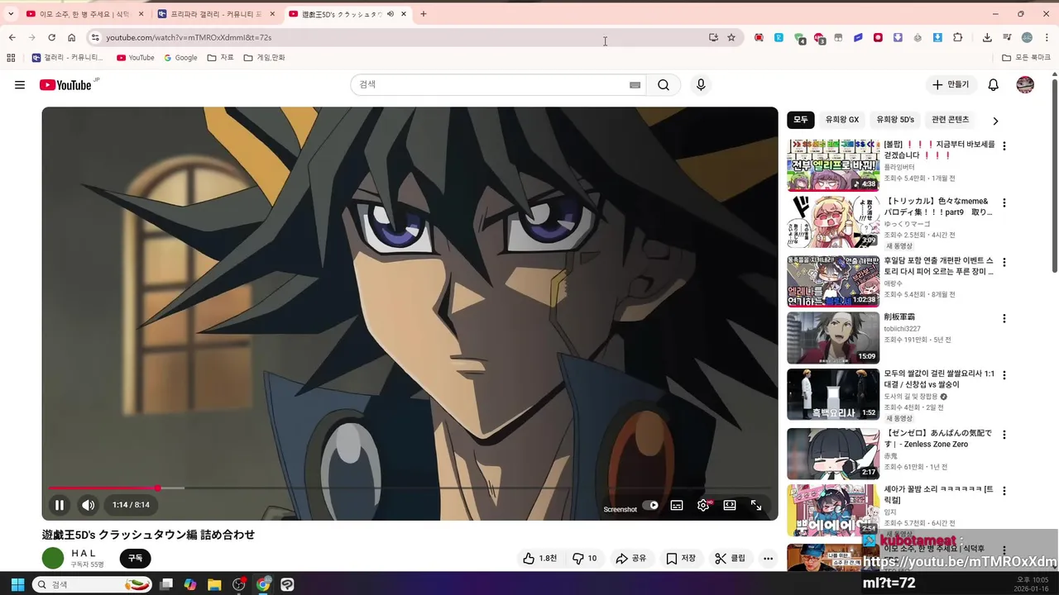Screen dimensions: 1059x595
Task: Open the 劊板軍霸 video thumbnail
Action: click(833, 338)
